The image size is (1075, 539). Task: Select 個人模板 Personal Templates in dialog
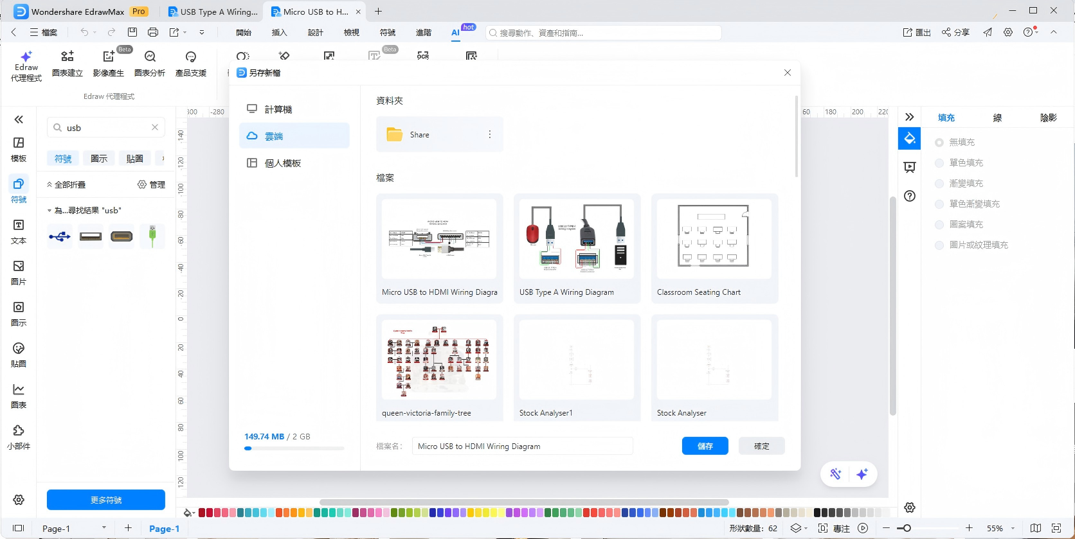pyautogui.click(x=294, y=163)
